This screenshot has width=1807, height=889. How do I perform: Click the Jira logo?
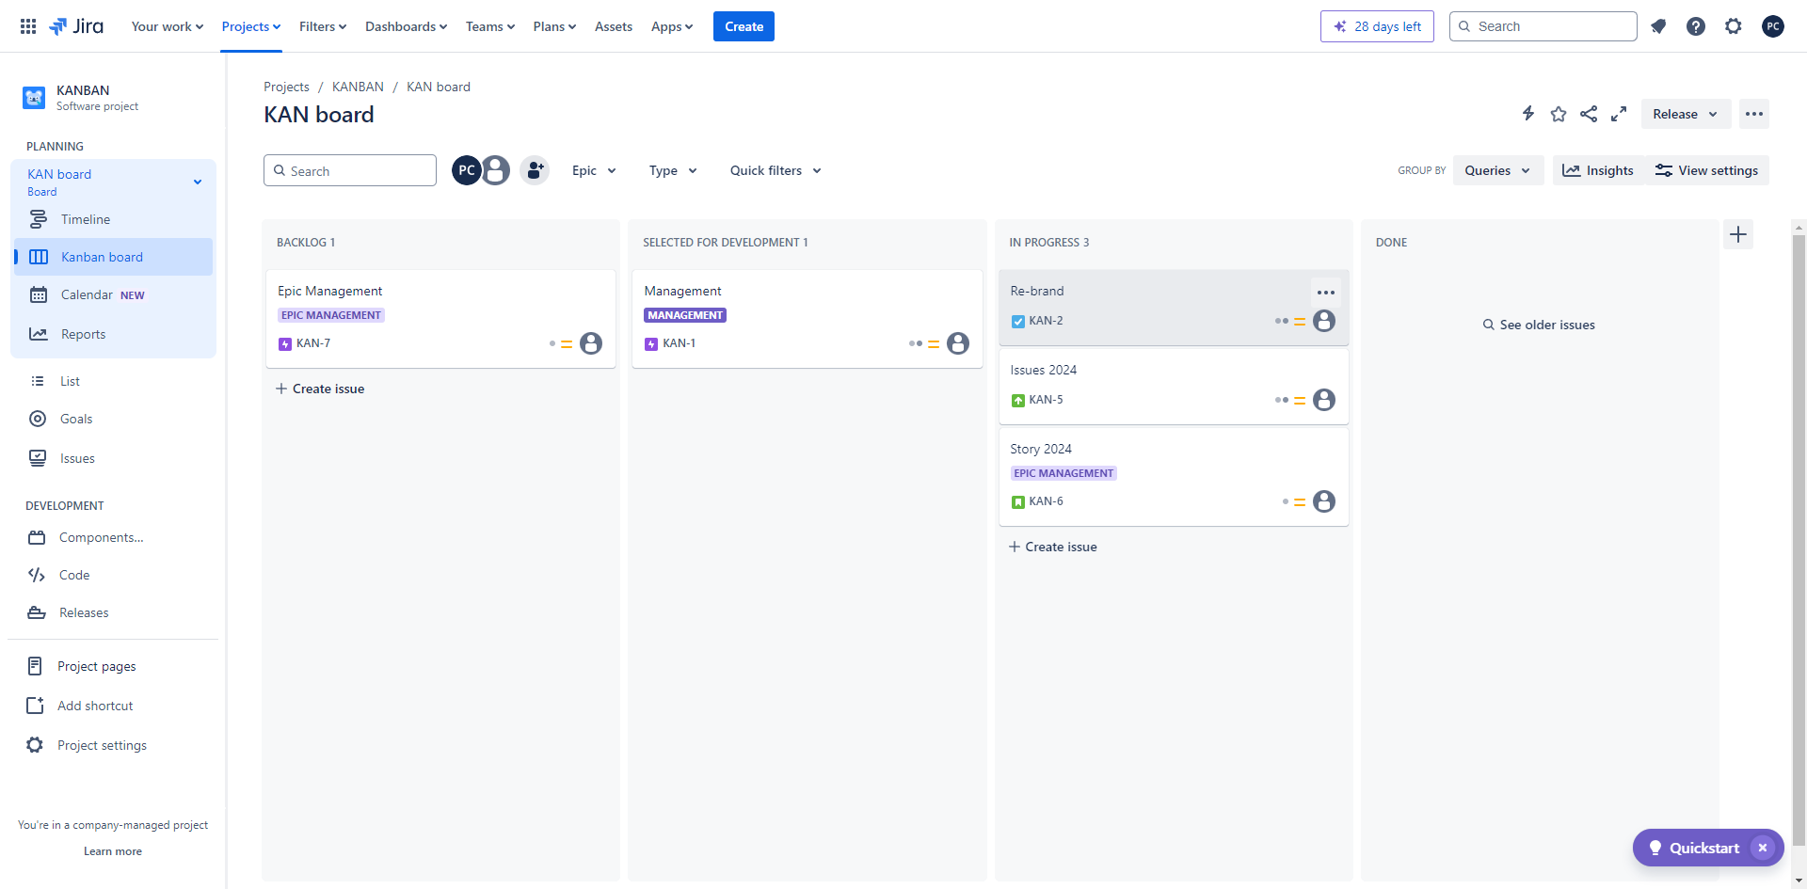(x=76, y=26)
